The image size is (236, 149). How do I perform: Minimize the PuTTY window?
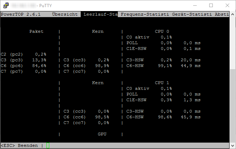pos(195,6)
